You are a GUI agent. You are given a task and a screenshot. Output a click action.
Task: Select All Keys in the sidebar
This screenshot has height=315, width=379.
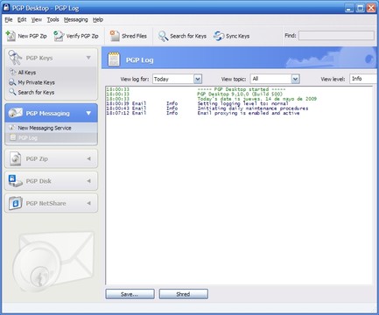point(27,72)
